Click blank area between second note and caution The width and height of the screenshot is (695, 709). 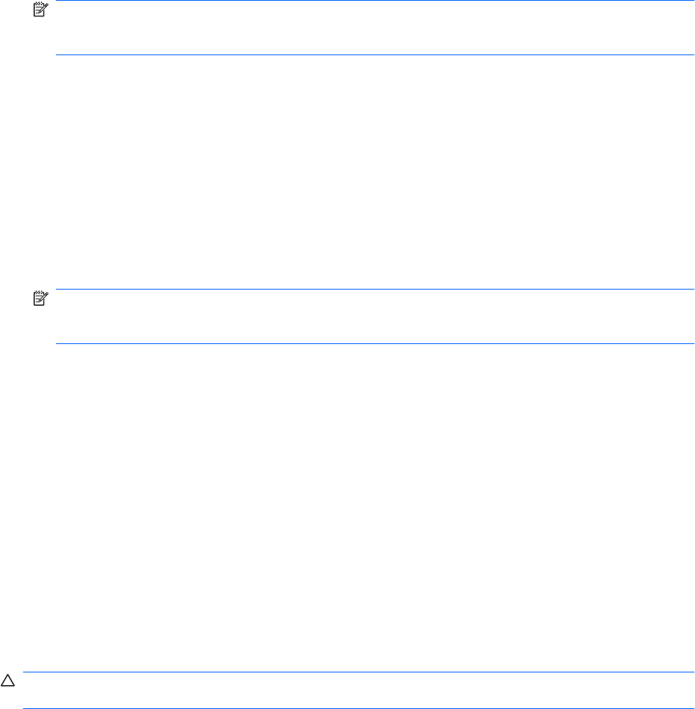click(347, 507)
